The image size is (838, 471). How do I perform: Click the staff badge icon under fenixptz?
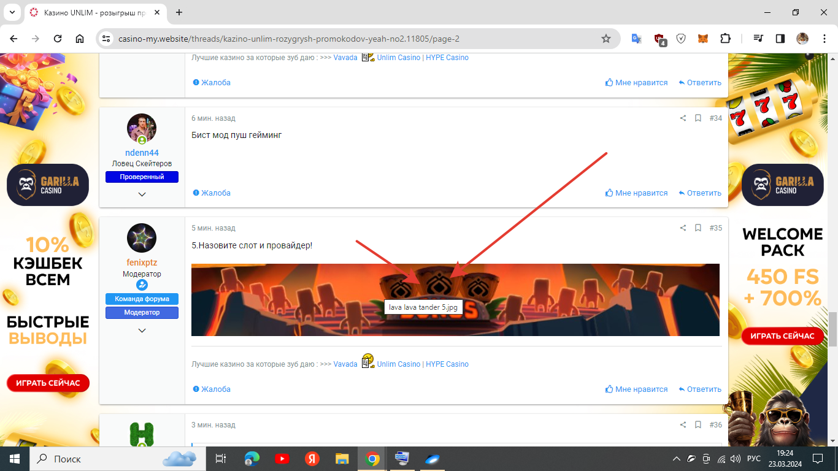142,285
